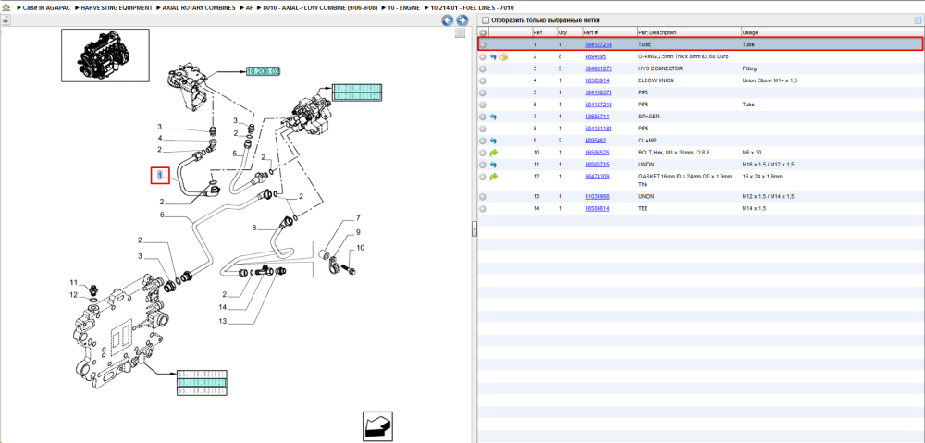925x443 pixels.
Task: Click the 'Part #' column header
Action: [x=590, y=32]
